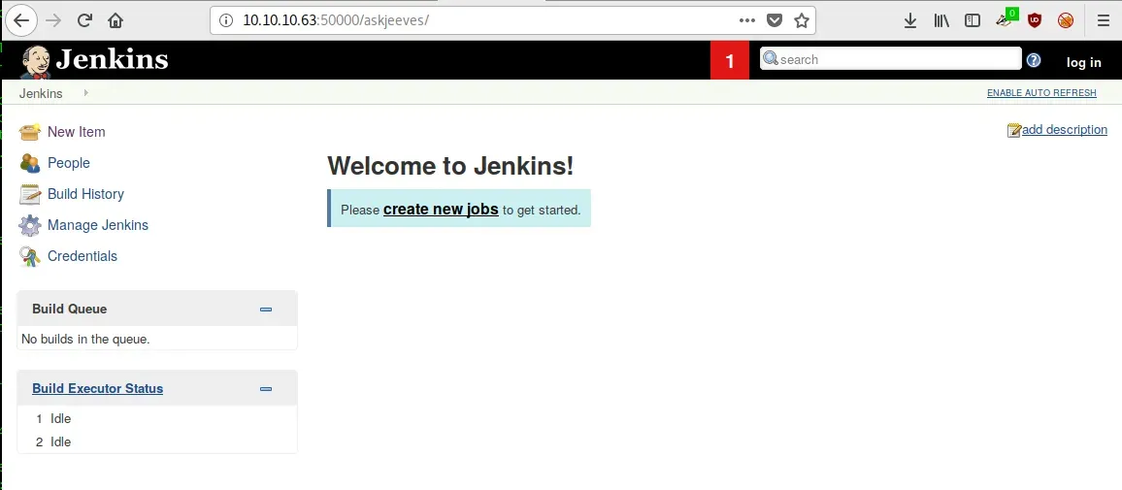Click the log in link
Screen dimensions: 1122x490
(1083, 62)
